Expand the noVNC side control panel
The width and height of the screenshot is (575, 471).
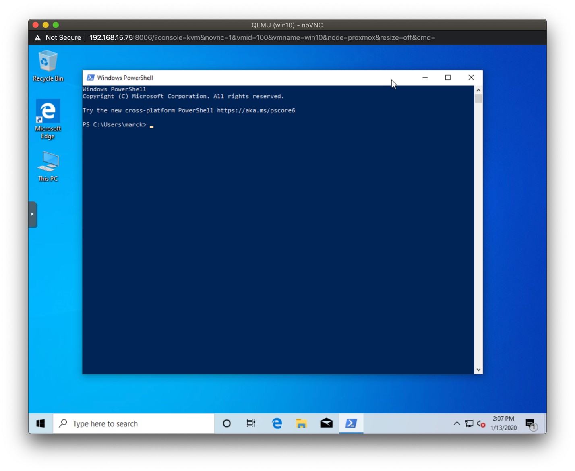coord(33,214)
